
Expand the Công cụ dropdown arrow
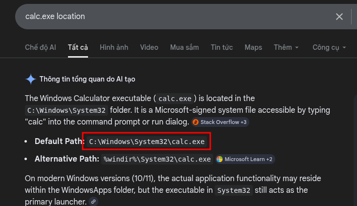344,47
